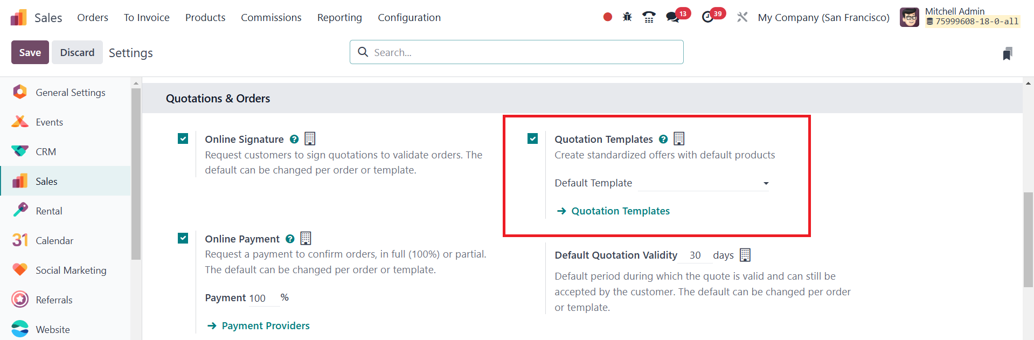
Task: Click the red recording indicator icon
Action: point(608,17)
